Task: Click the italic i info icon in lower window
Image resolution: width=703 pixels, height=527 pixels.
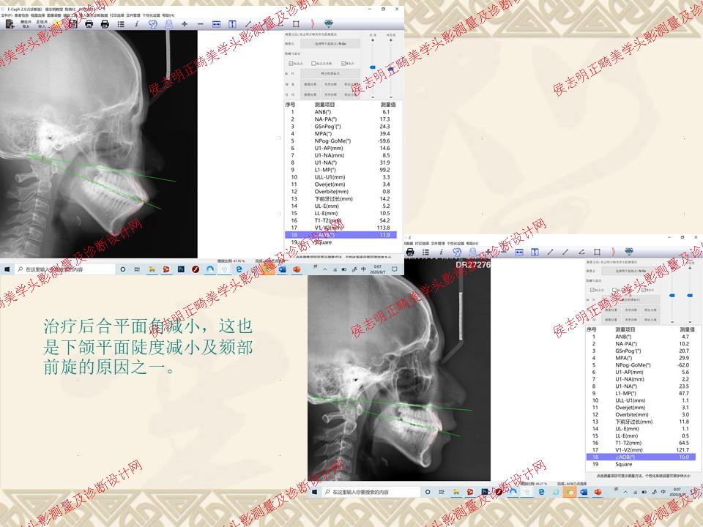Action: pos(441,253)
